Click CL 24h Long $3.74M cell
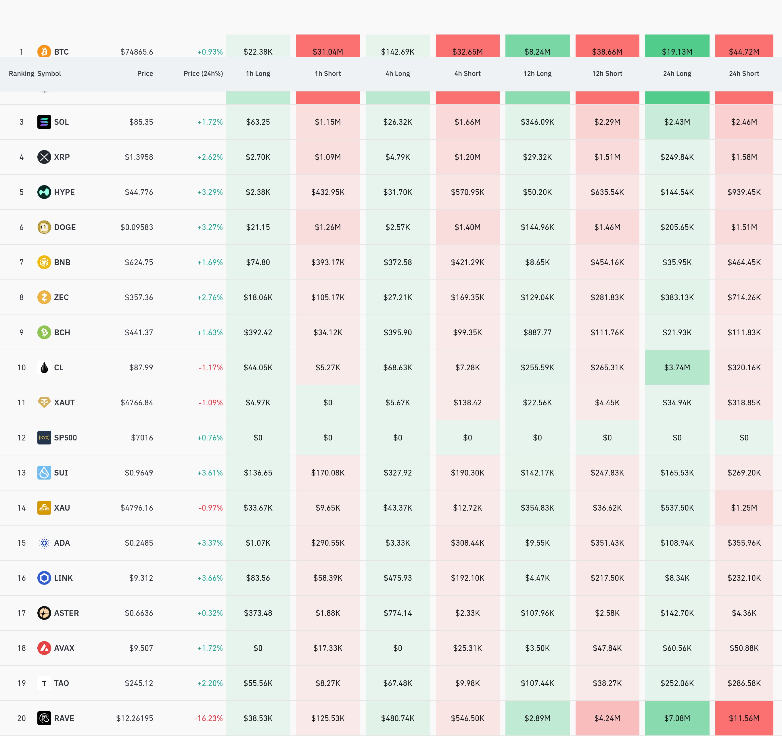Screen dimensions: 782x736 click(677, 367)
